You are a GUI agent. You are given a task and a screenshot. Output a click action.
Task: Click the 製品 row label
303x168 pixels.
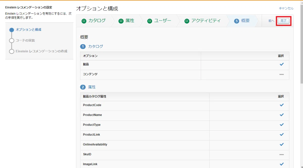(x=86, y=64)
